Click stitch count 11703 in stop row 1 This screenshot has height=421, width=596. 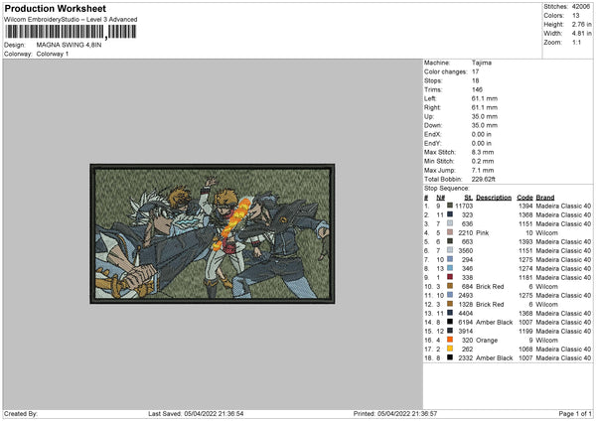coord(464,206)
